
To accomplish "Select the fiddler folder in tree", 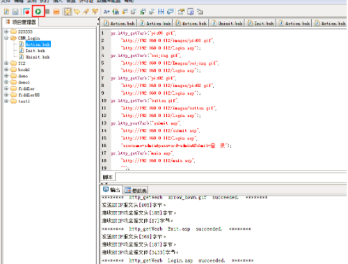I will pos(26,88).
